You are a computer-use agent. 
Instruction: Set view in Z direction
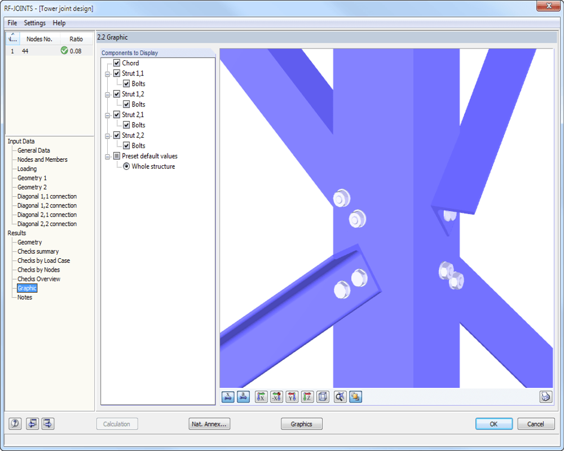[307, 397]
